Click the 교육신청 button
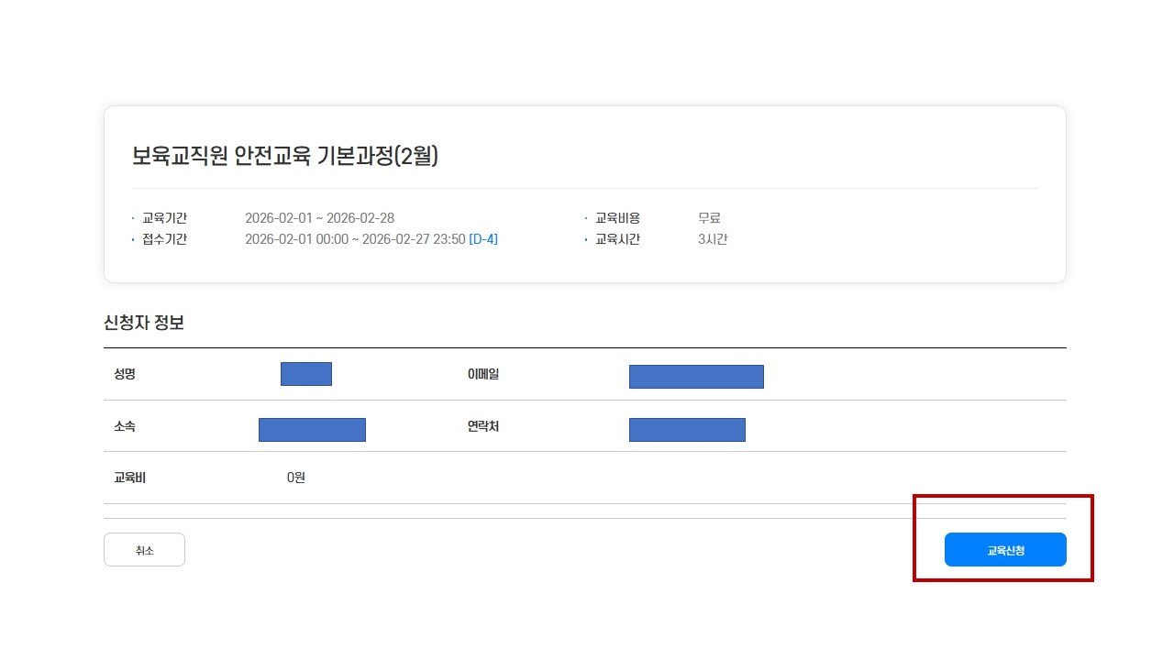 click(1005, 550)
